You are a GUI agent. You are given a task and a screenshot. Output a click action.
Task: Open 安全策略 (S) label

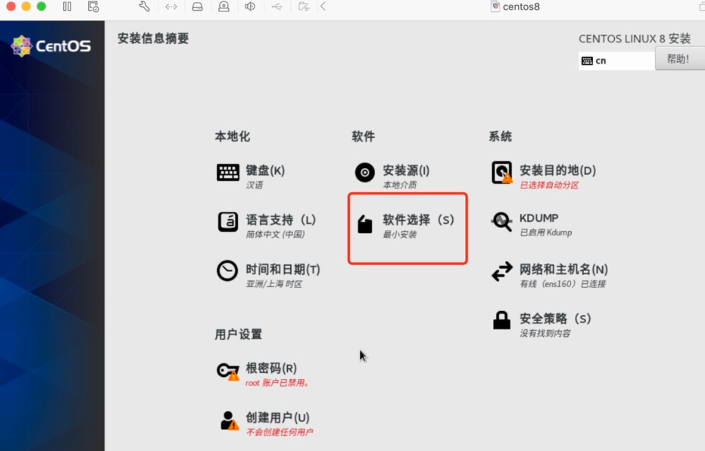click(556, 318)
